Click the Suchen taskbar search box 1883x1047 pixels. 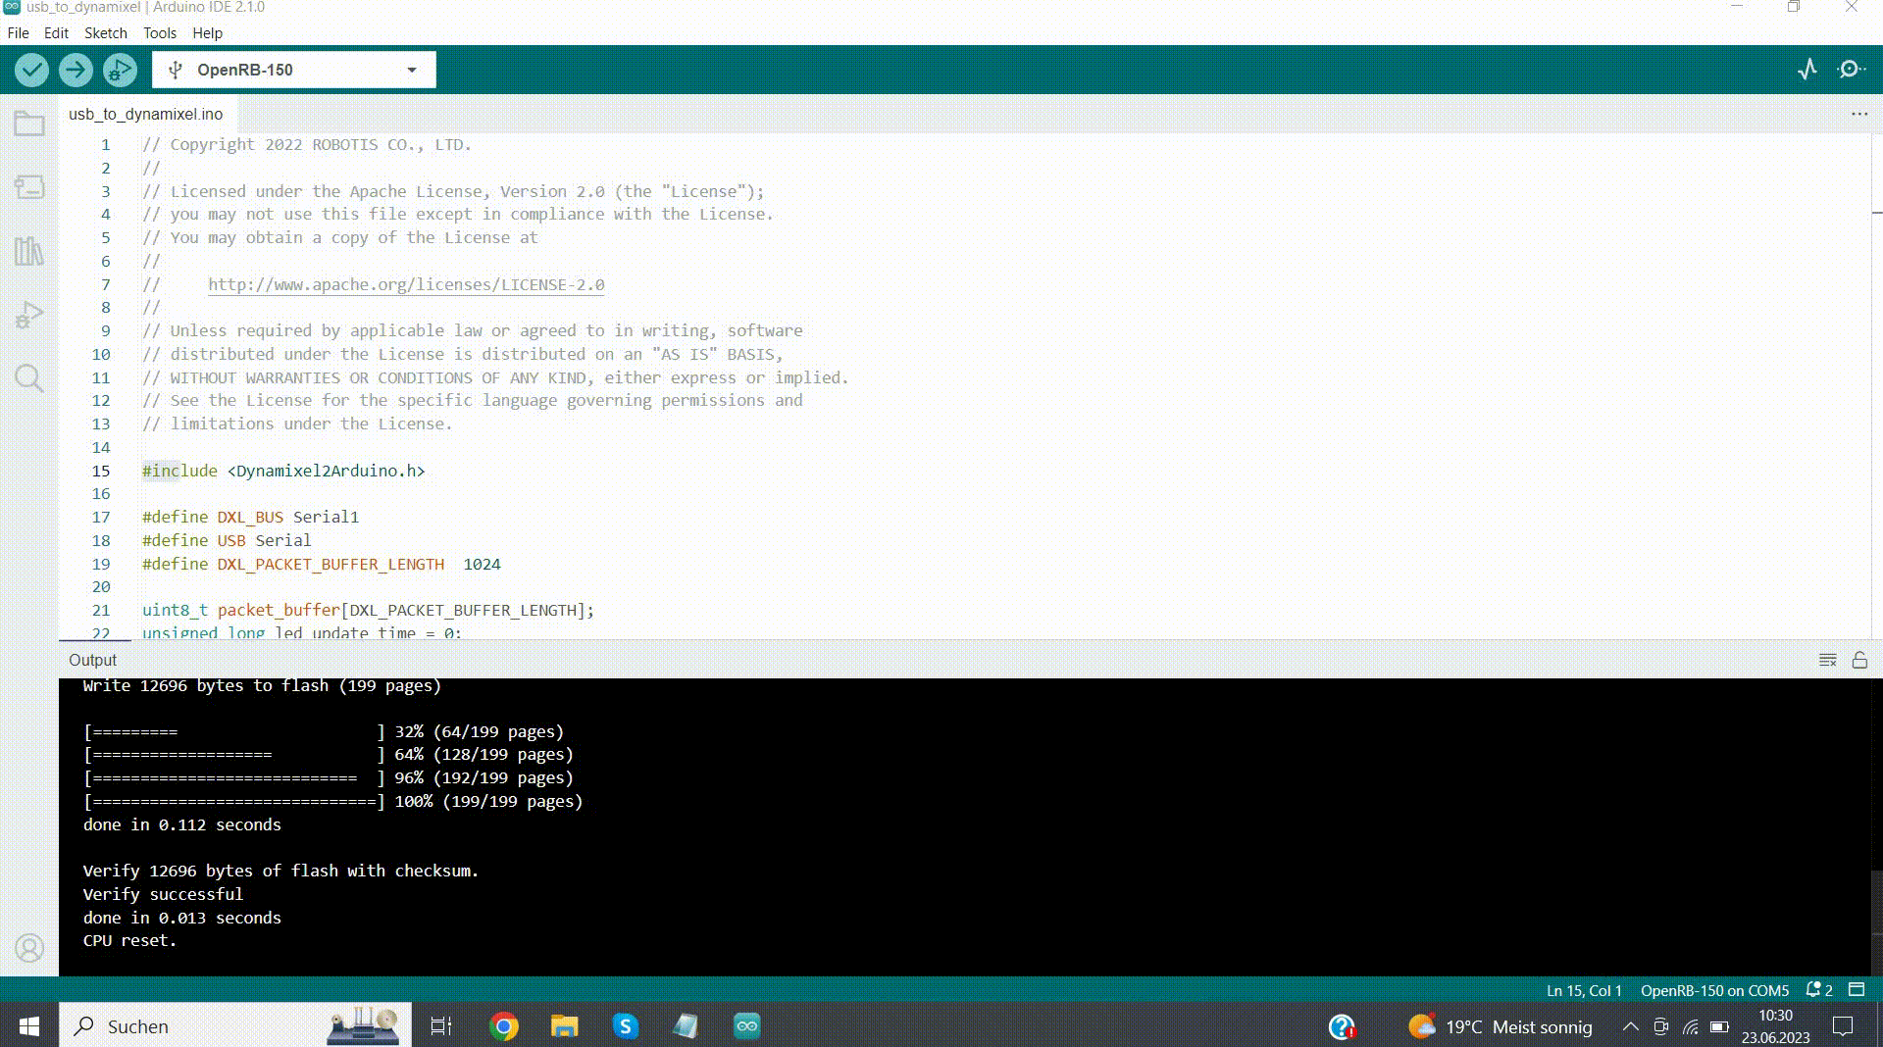click(235, 1025)
